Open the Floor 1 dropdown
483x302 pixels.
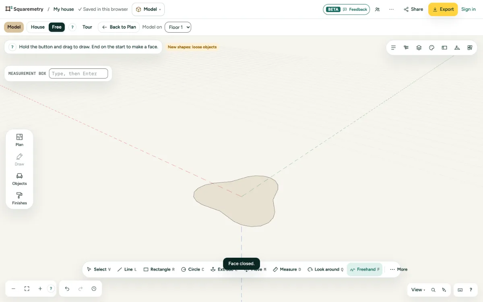click(x=178, y=27)
